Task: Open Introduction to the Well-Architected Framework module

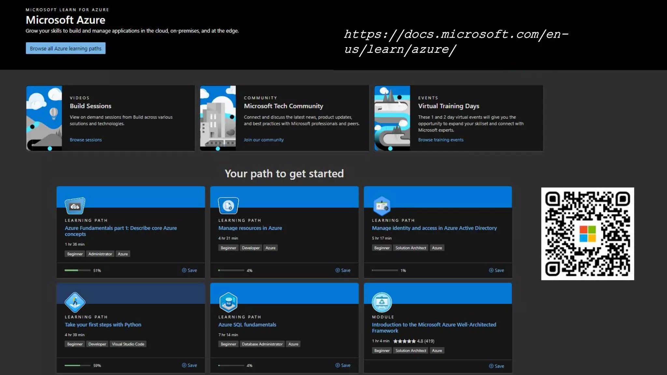Action: 434,327
